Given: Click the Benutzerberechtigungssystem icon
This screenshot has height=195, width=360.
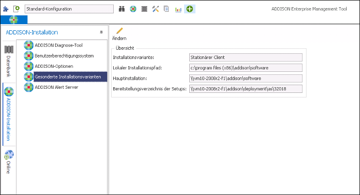Looking at the screenshot, I should (28, 56).
